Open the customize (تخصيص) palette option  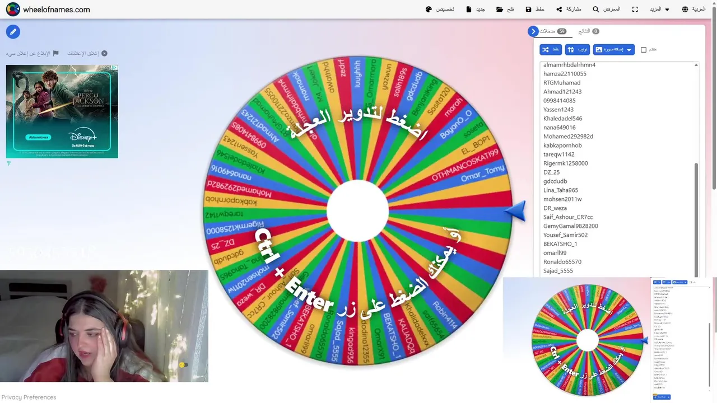pyautogui.click(x=440, y=10)
